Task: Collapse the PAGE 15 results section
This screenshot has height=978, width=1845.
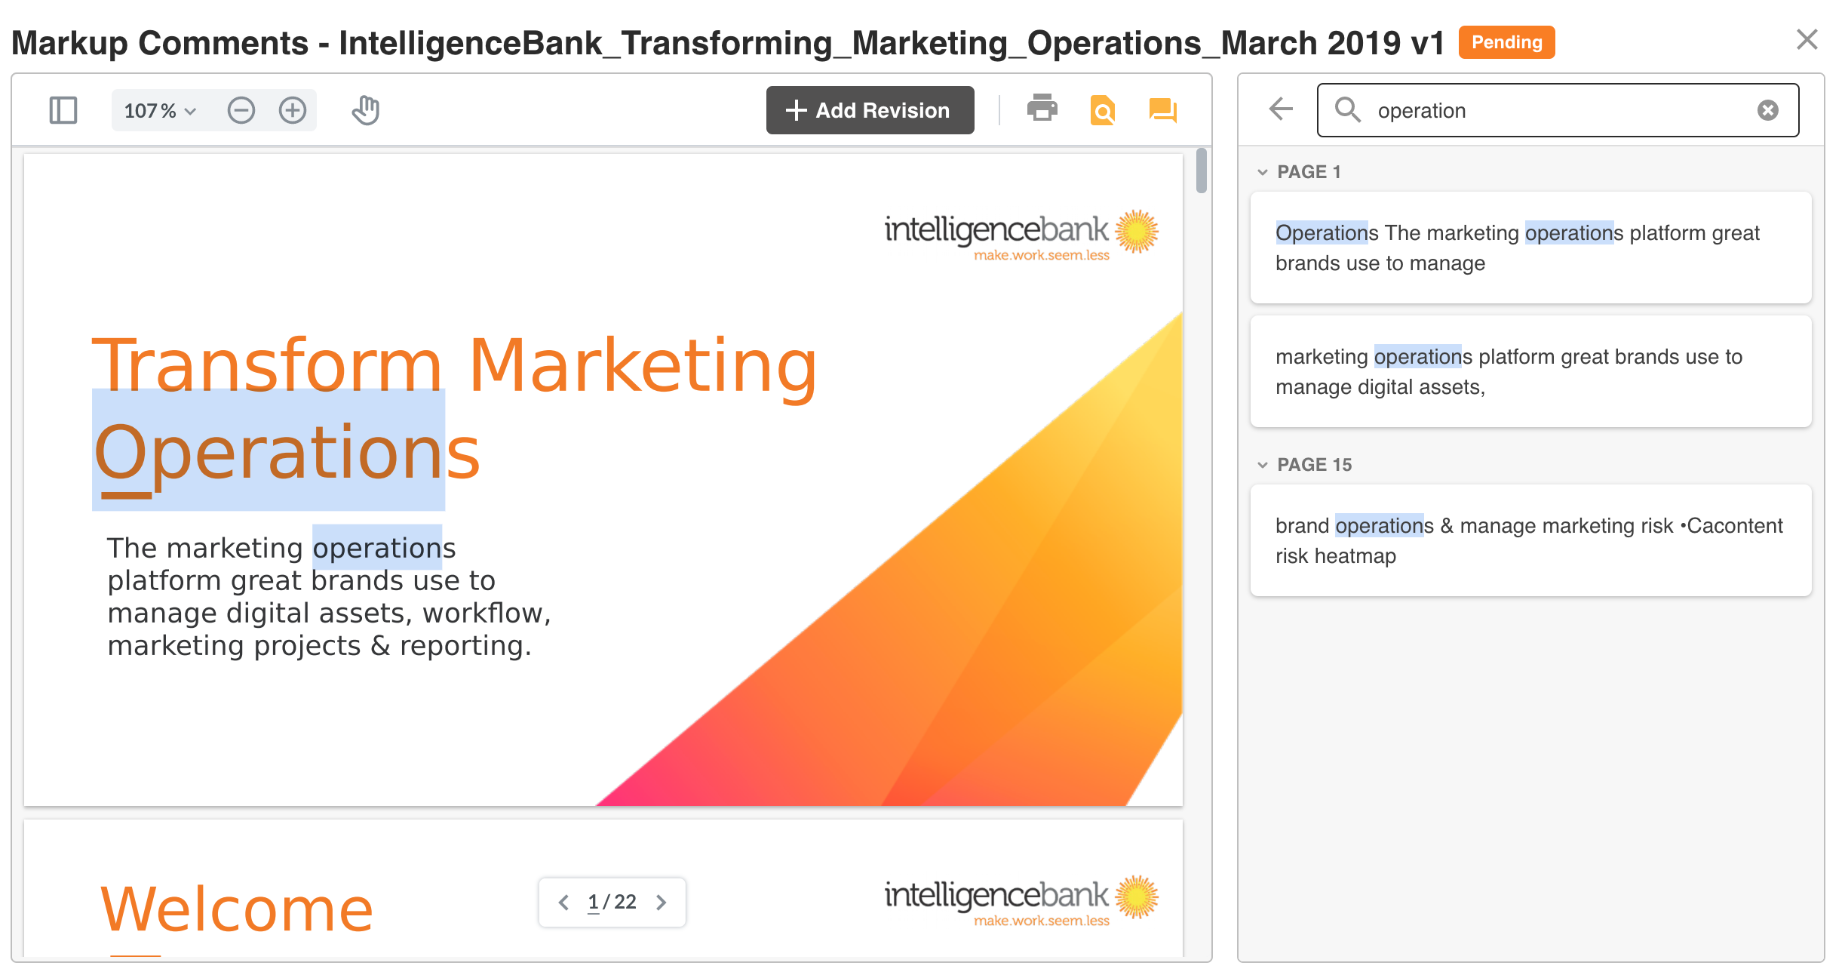Action: pyautogui.click(x=1263, y=465)
